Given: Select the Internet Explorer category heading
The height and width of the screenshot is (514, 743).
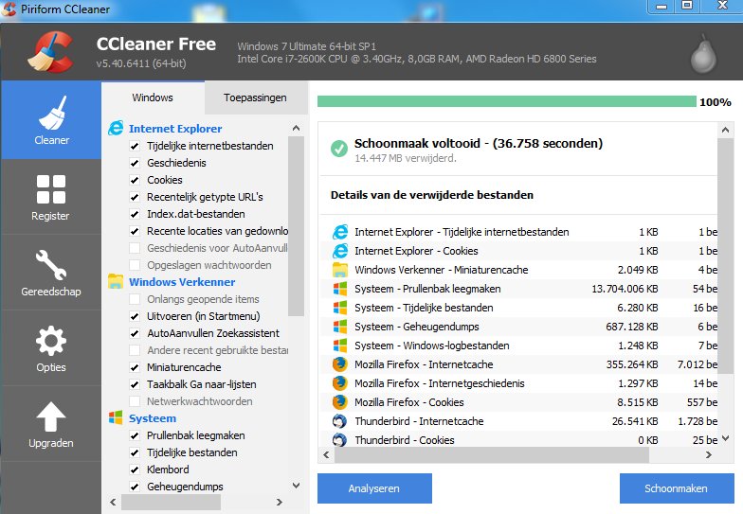Looking at the screenshot, I should click(x=175, y=129).
